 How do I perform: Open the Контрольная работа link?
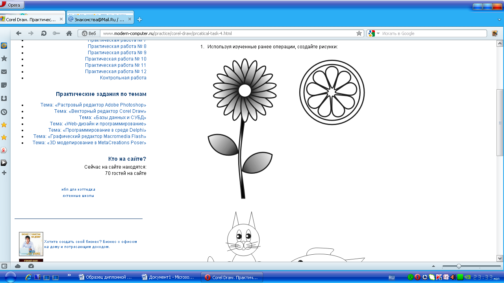(123, 78)
